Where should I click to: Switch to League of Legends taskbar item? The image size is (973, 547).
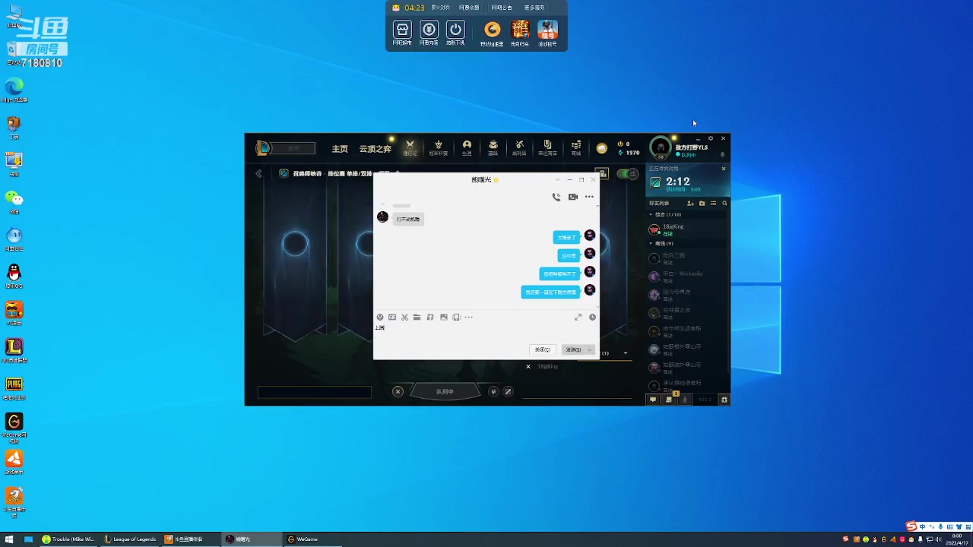(x=131, y=539)
